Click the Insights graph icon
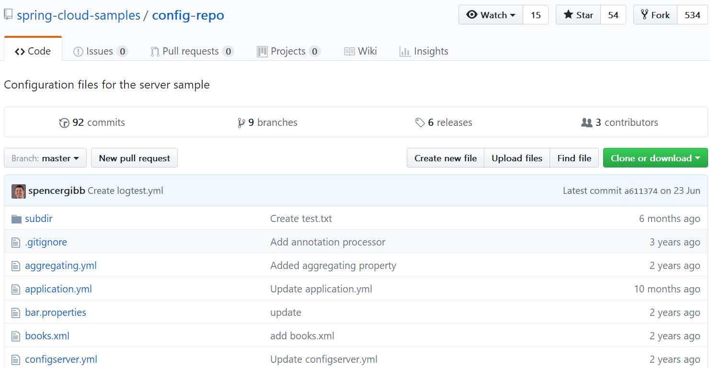The image size is (710, 368). pos(405,52)
